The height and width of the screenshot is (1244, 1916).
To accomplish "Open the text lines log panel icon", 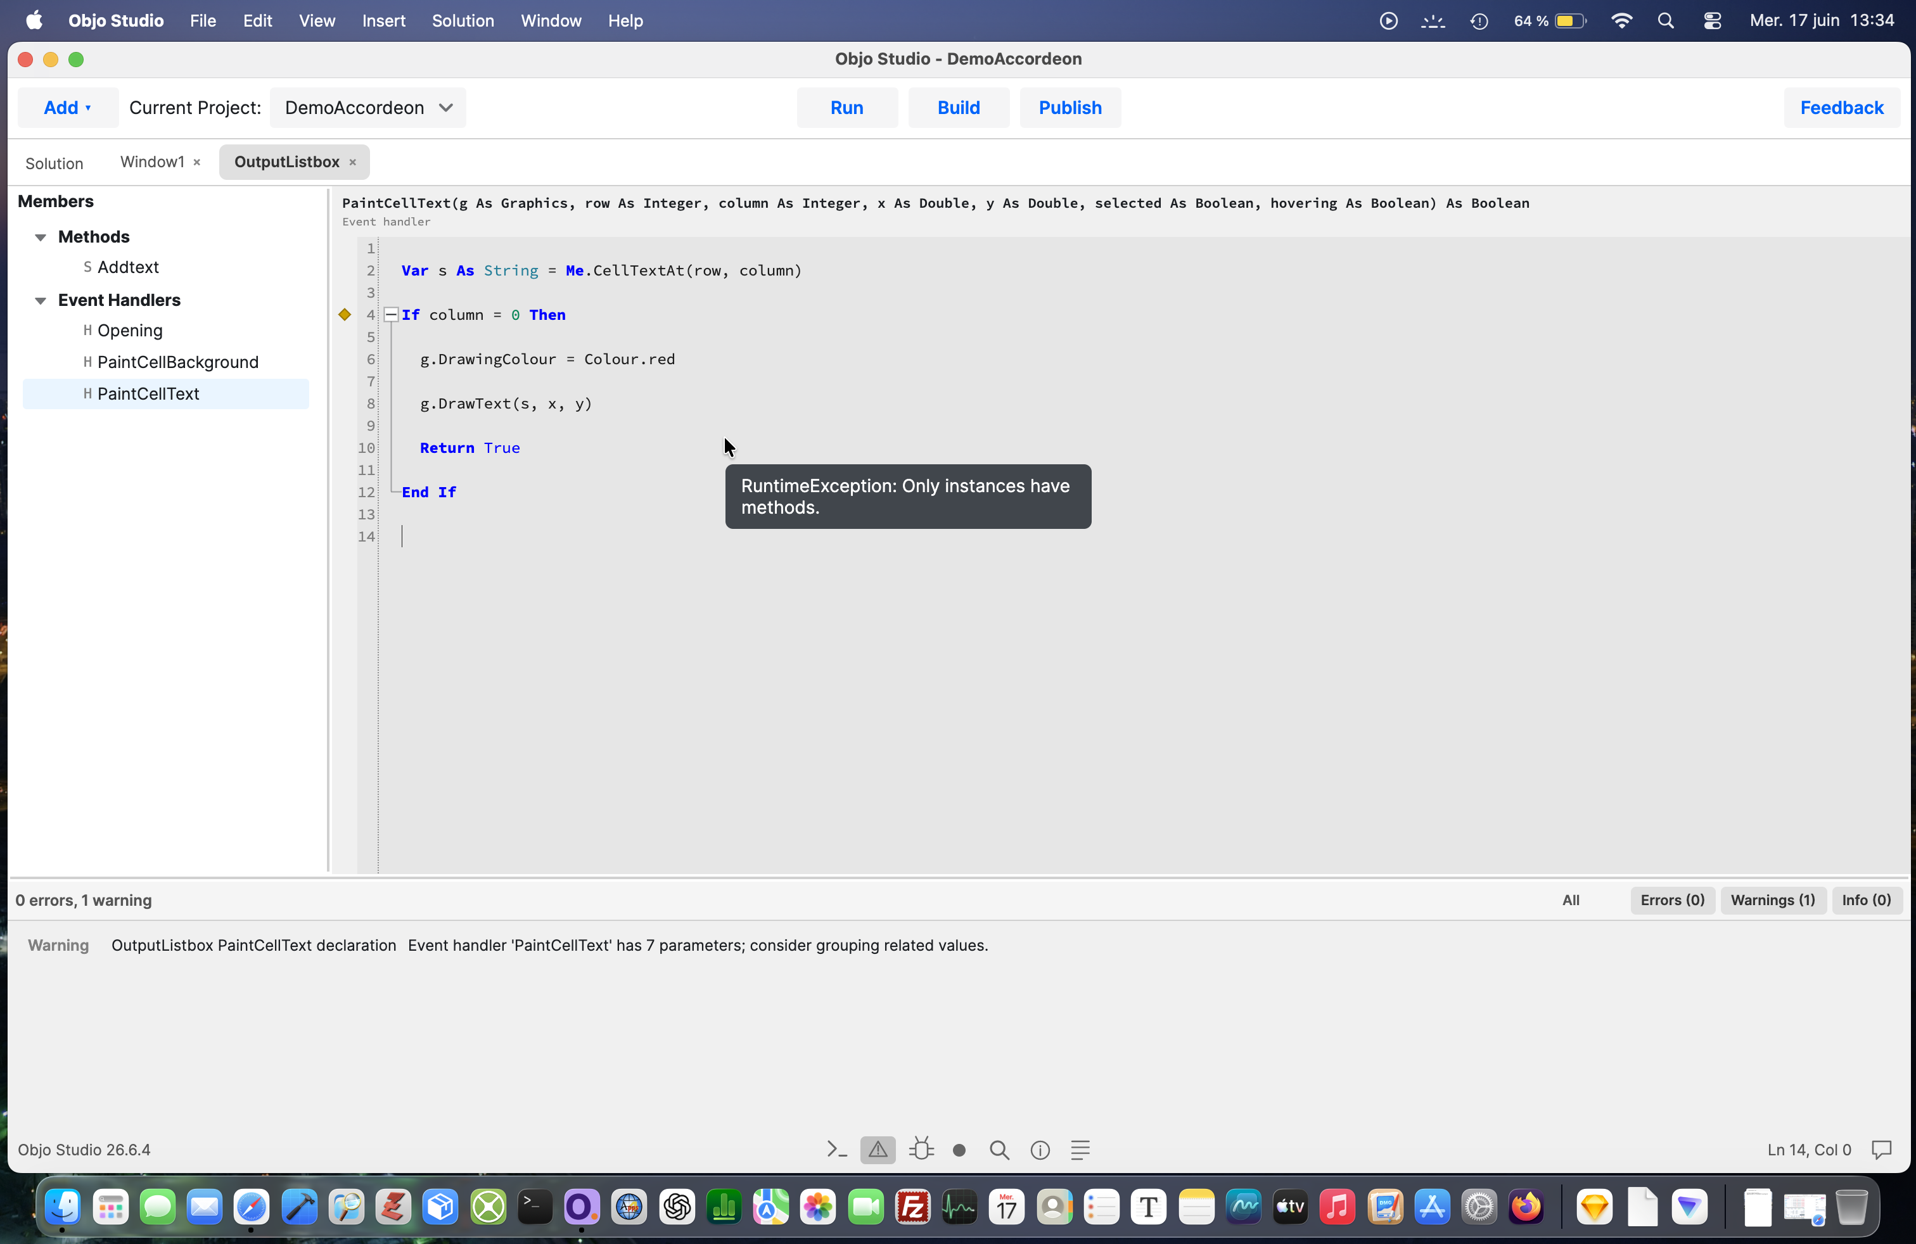I will pos(1080,1150).
